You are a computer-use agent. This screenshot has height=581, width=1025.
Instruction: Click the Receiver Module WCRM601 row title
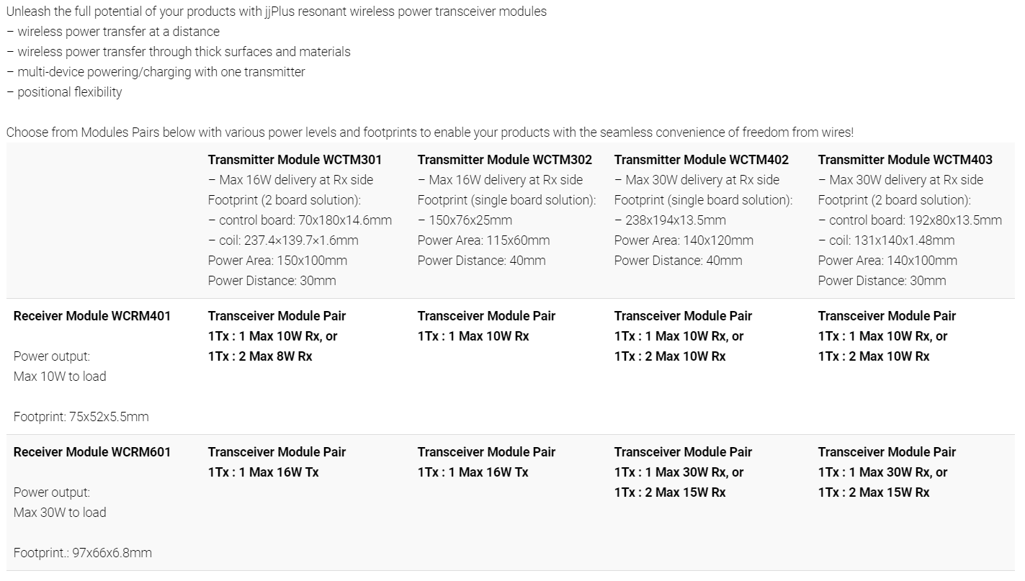tap(92, 452)
